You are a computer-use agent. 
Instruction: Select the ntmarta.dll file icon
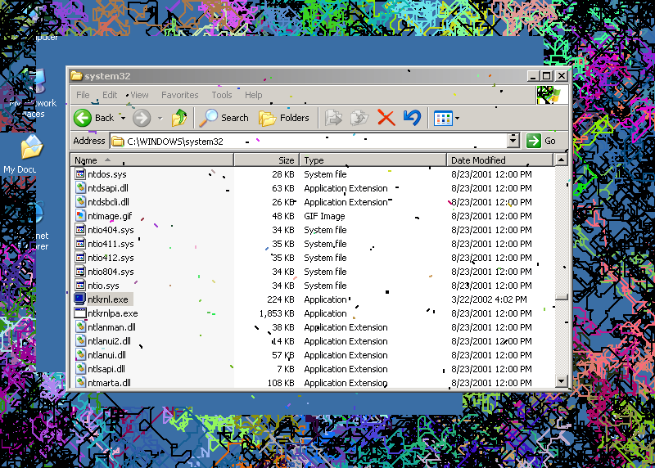(80, 382)
